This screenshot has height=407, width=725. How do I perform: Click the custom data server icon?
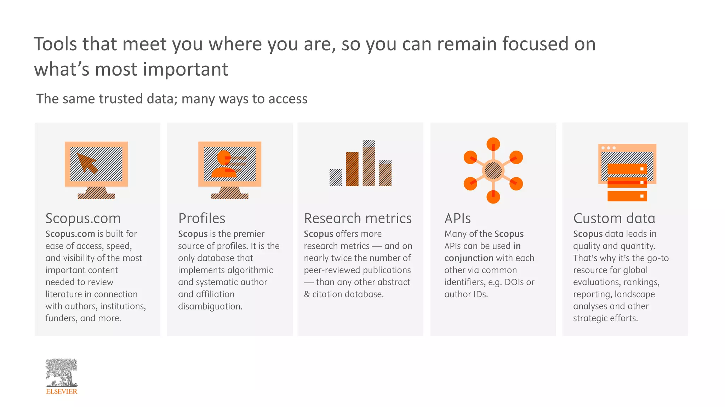coord(627,172)
